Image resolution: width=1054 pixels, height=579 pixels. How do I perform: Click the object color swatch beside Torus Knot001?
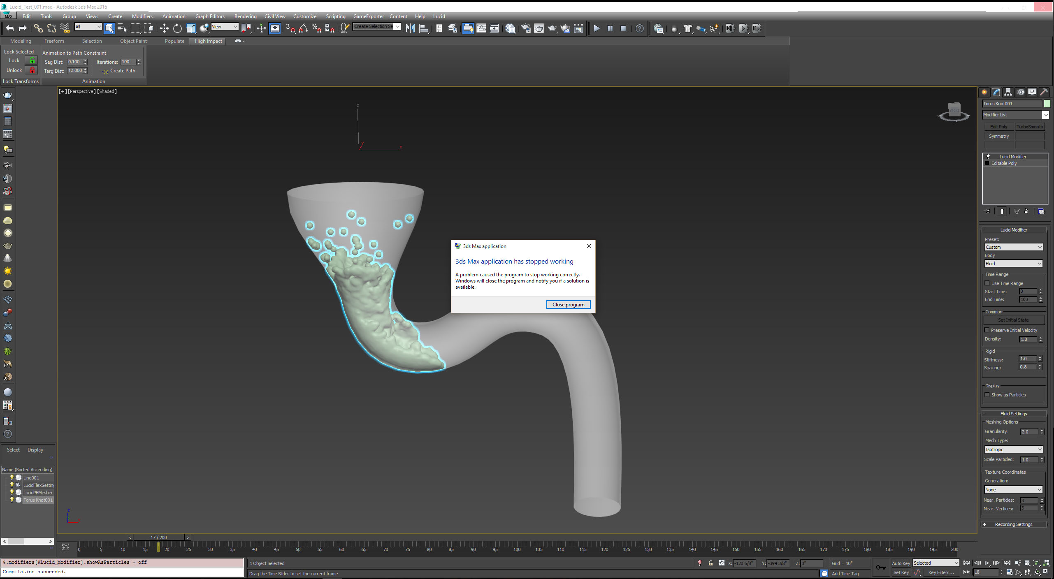[1047, 104]
